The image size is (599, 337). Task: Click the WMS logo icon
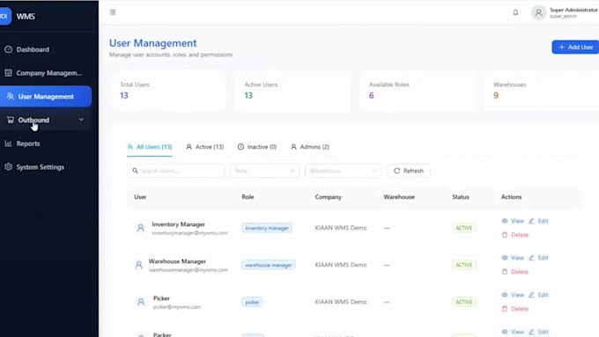(x=5, y=17)
